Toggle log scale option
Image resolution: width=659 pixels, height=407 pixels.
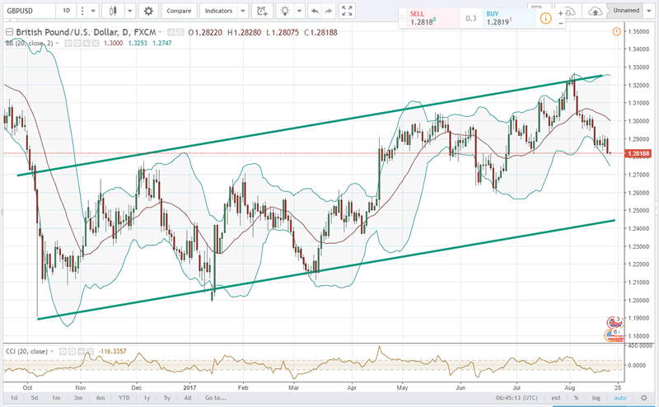(x=596, y=398)
